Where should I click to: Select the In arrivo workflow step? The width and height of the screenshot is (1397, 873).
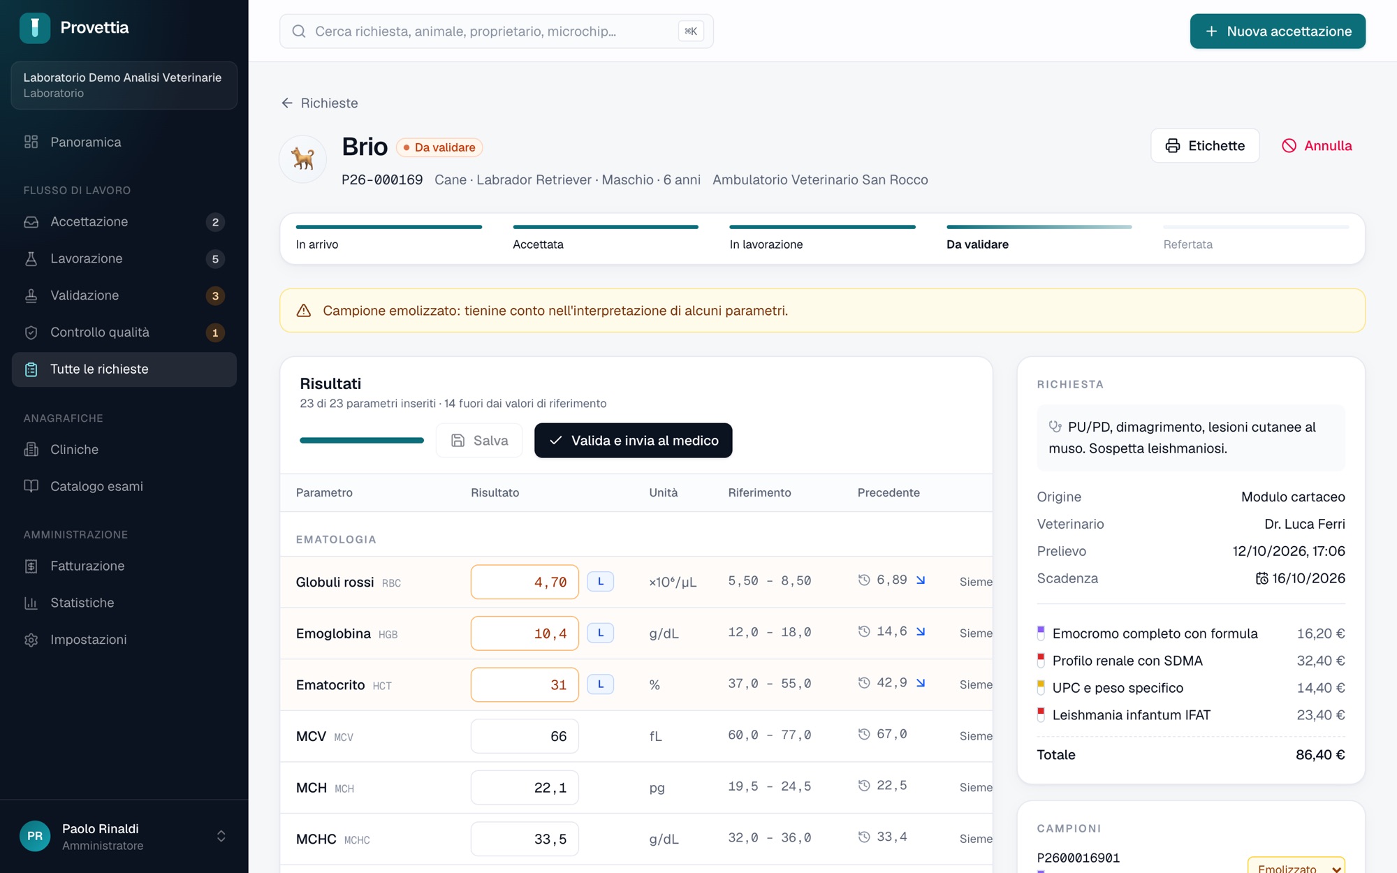[x=388, y=238]
